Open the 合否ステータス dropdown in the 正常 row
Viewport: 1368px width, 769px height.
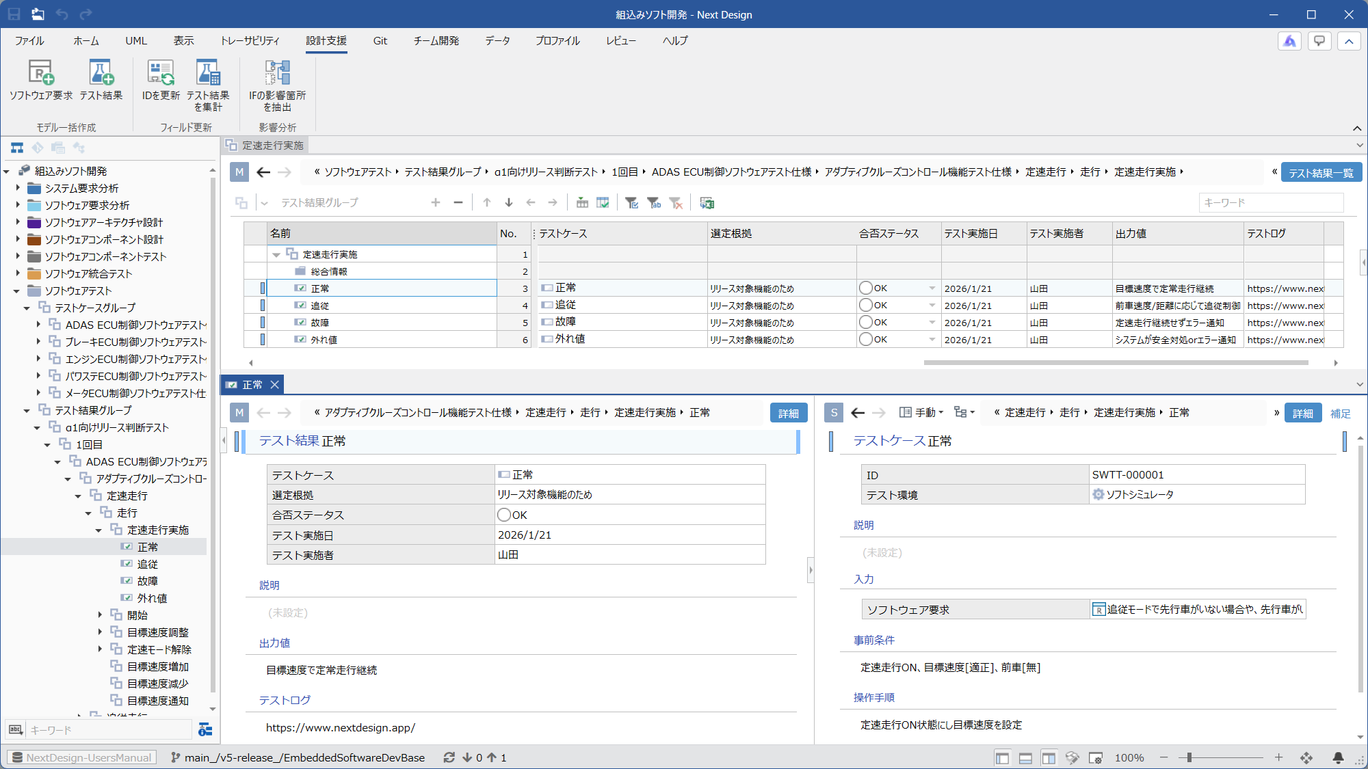932,288
